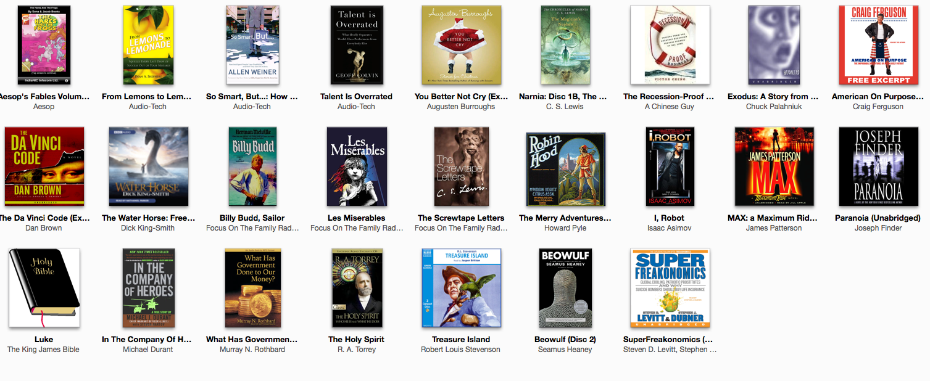
Task: Select author text 'Dan Brown'
Action: [44, 228]
